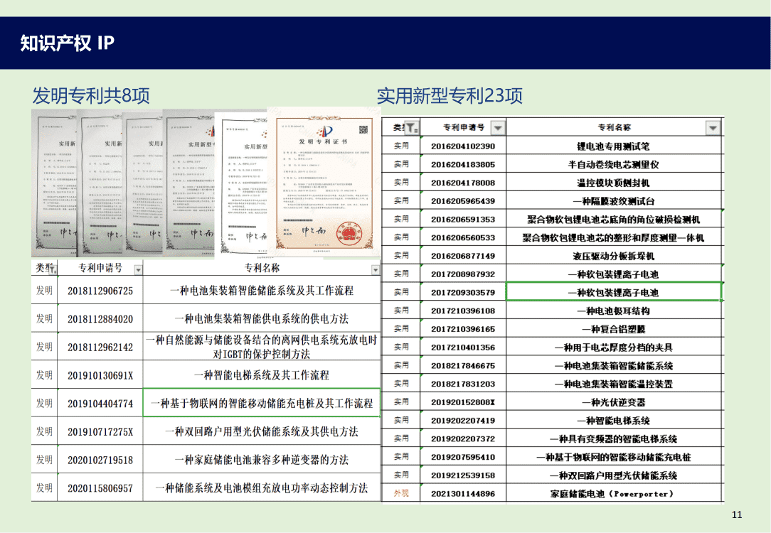Select cell 一种基于物联网的智能移动储能充电桩及其工作流程
This screenshot has height=533, width=771.
point(262,403)
